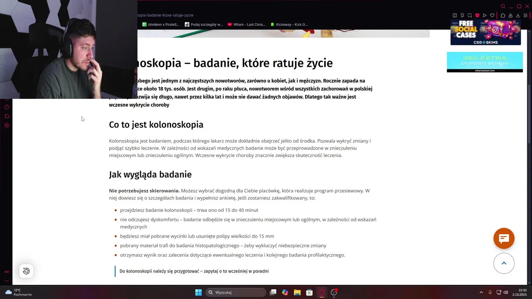Open settings gear icon in Opera sidebar

point(7,125)
